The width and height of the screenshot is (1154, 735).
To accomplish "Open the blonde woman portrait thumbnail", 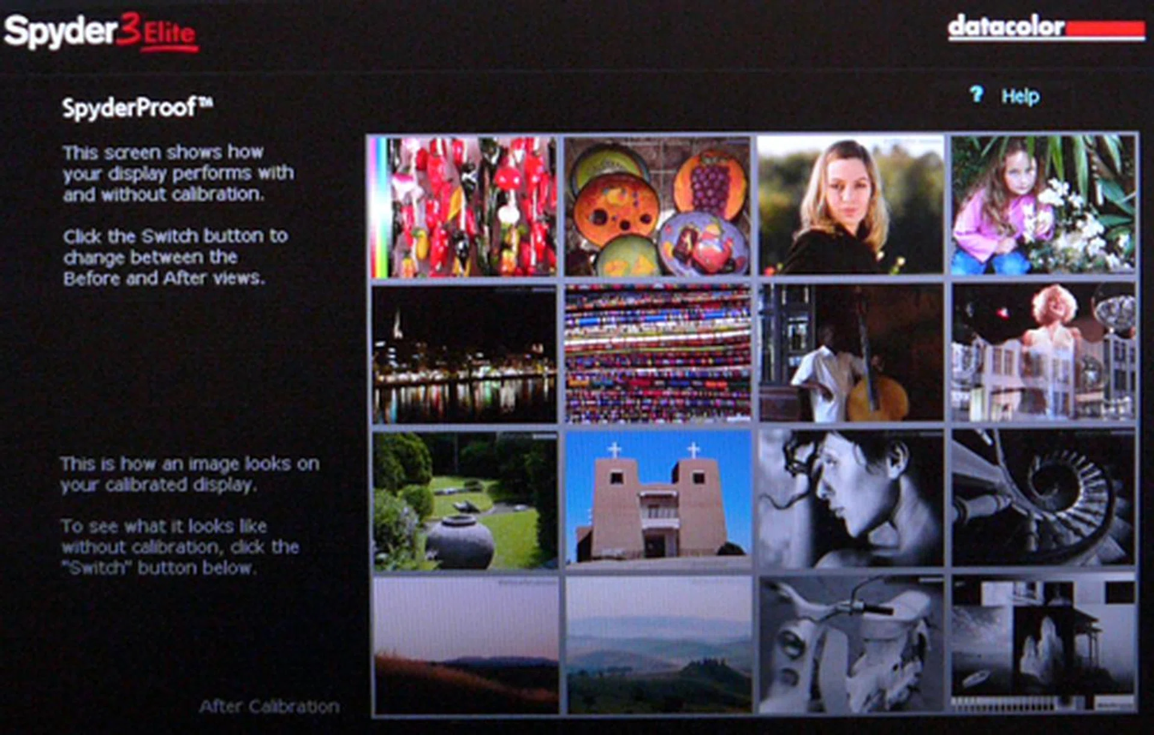I will pos(850,206).
